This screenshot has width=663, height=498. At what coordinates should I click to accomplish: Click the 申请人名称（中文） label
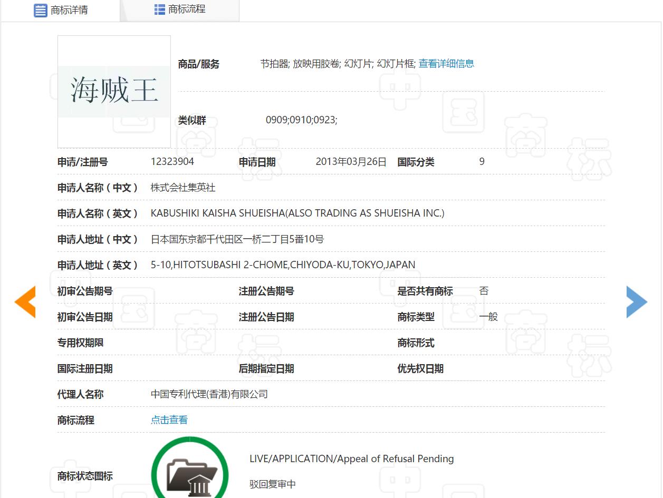(x=98, y=188)
